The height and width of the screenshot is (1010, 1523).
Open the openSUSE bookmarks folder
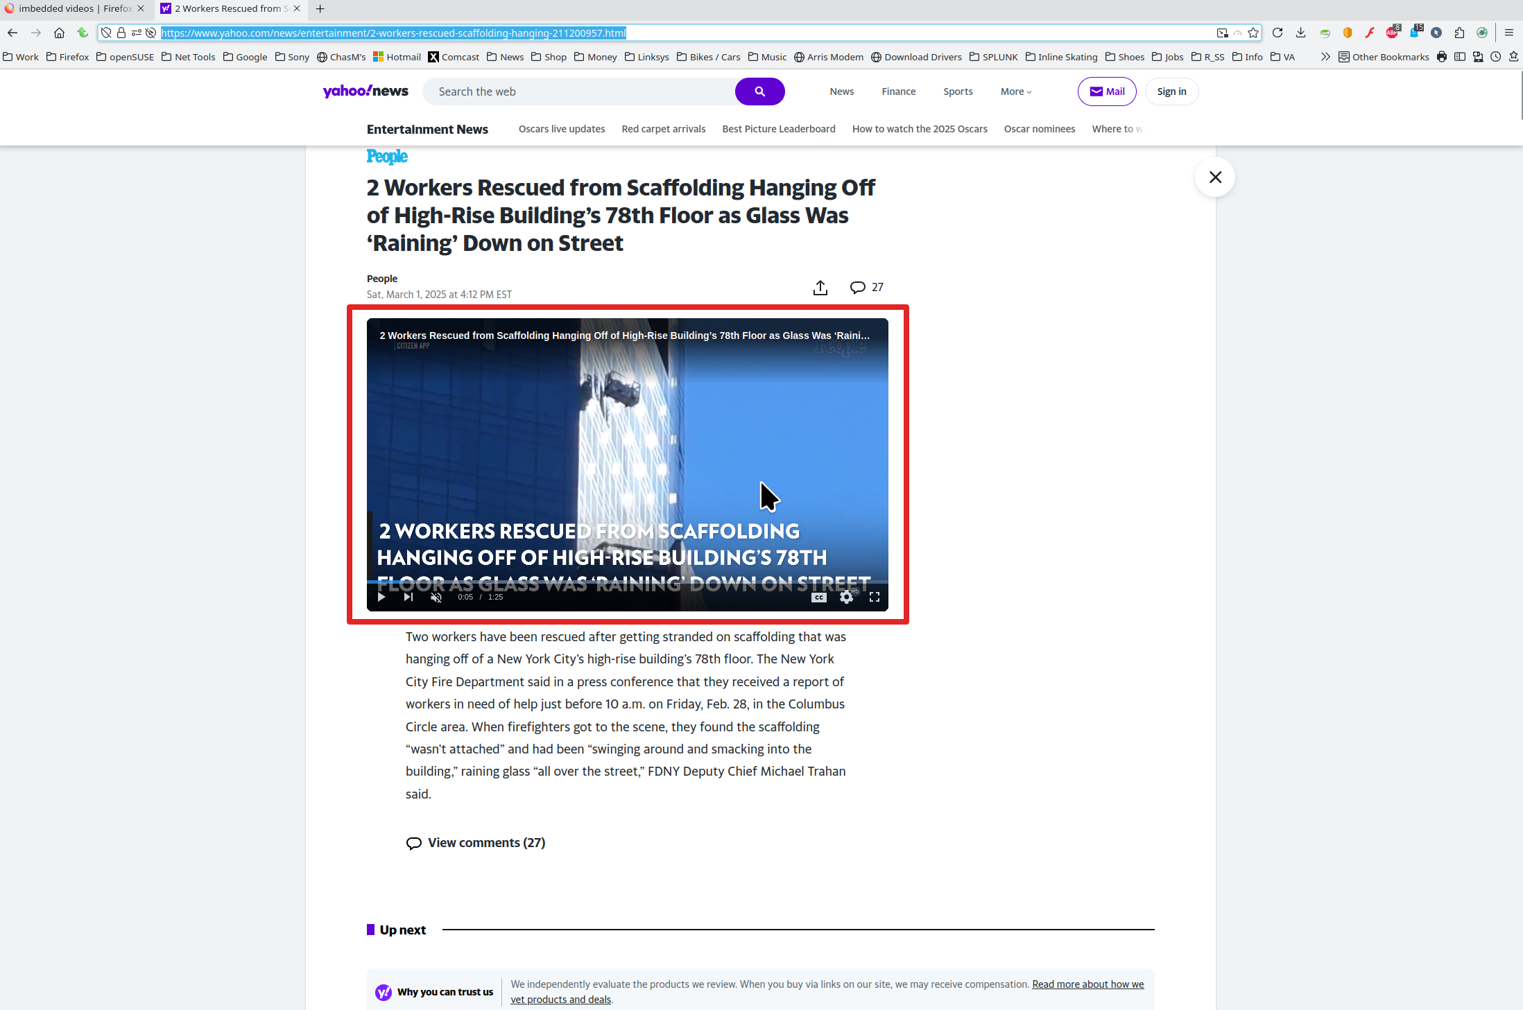(x=126, y=57)
